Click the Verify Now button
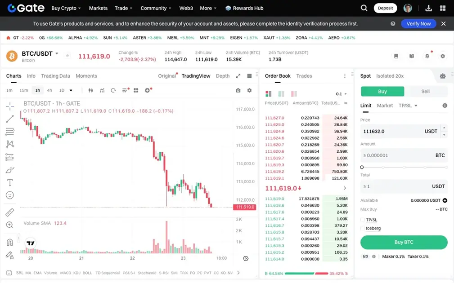This screenshot has width=454, height=283. click(x=418, y=24)
